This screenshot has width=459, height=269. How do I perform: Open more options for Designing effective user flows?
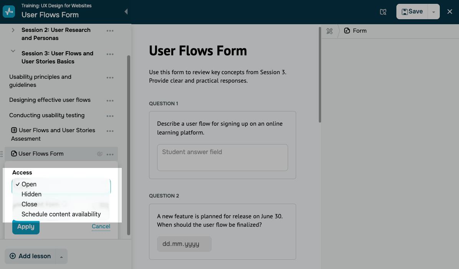[110, 101]
